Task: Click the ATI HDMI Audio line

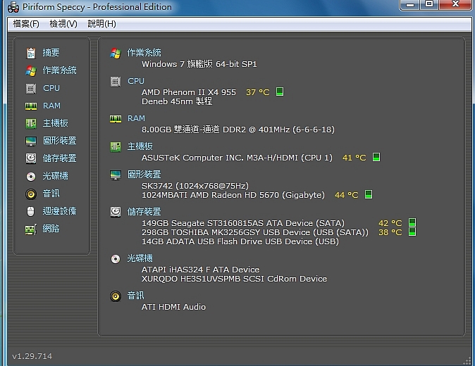Action: [173, 307]
